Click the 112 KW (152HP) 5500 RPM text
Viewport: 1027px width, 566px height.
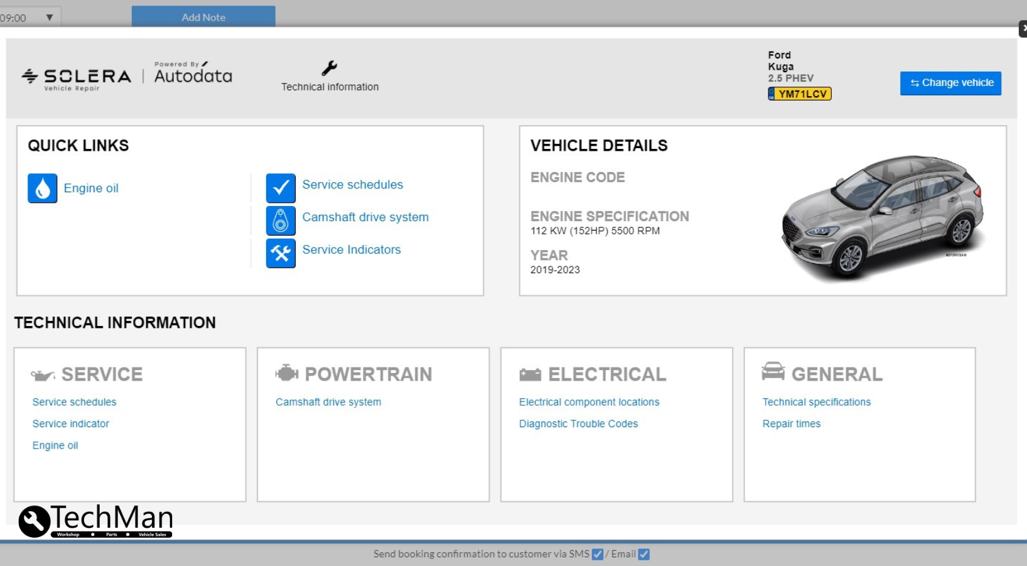coord(595,231)
